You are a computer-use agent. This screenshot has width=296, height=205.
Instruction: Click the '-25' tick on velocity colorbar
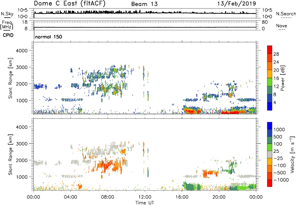[x=278, y=158]
